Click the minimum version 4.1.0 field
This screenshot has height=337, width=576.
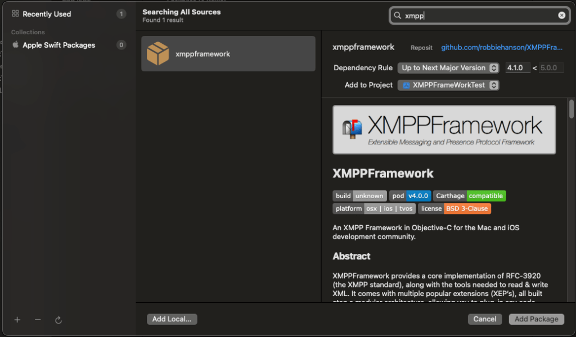pyautogui.click(x=517, y=68)
